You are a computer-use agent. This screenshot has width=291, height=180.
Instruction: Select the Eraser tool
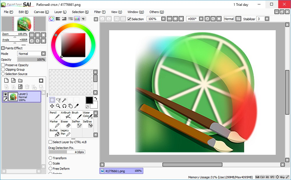[65, 124]
